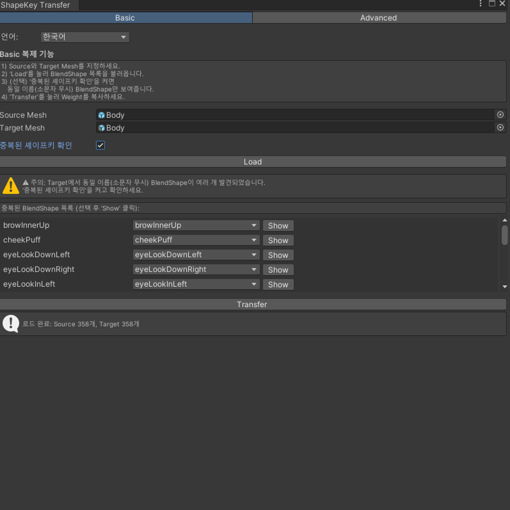
Task: Open the eyeLookDownRight mapping dropdown
Action: [196, 269]
